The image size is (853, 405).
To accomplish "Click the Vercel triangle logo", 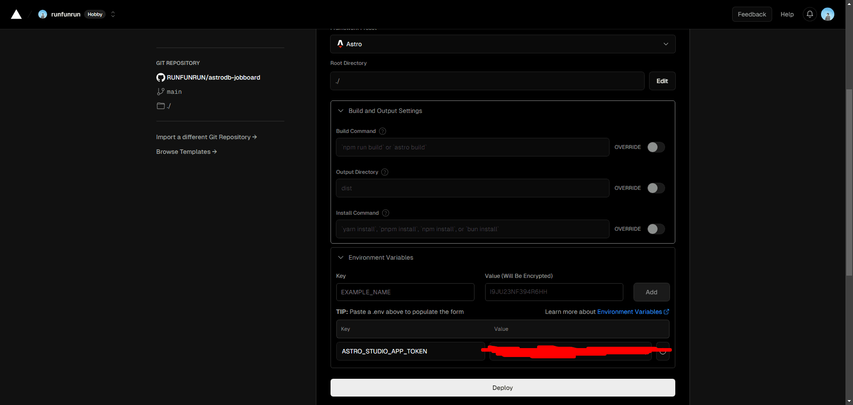I will point(16,14).
